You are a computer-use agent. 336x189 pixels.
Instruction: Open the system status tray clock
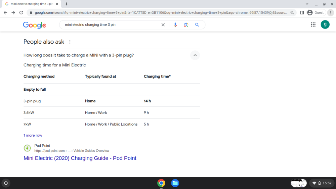322,183
